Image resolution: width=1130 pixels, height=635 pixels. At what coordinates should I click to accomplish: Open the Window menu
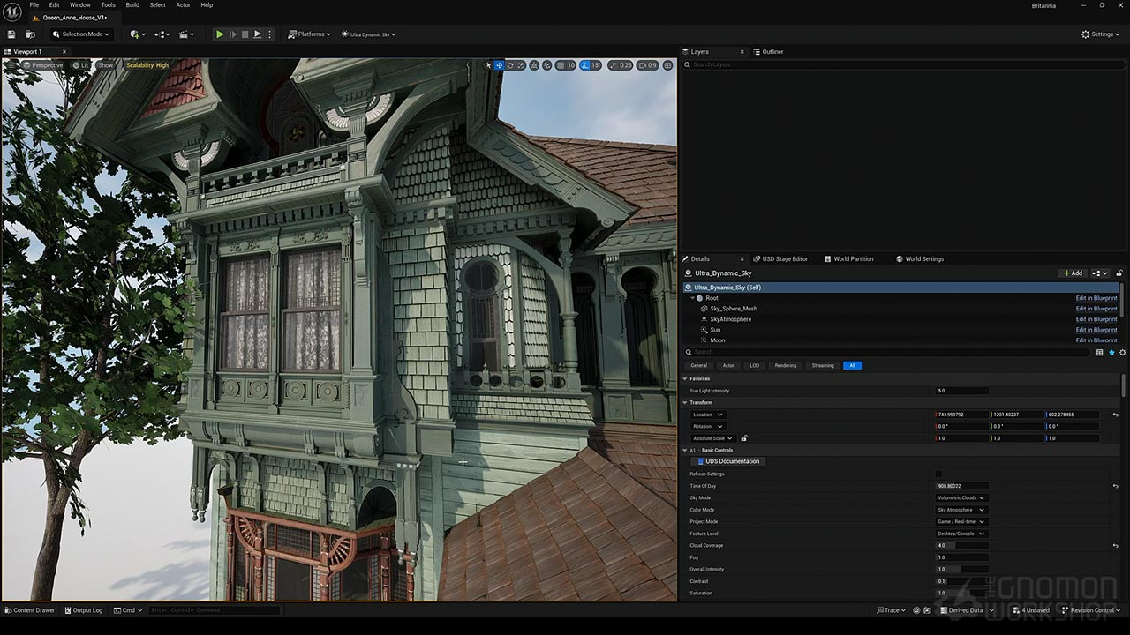click(79, 4)
